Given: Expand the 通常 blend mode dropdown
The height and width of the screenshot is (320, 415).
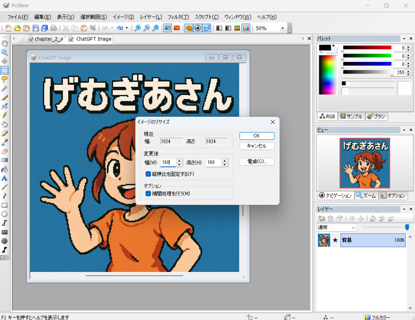Looking at the screenshot, I should [x=353, y=228].
